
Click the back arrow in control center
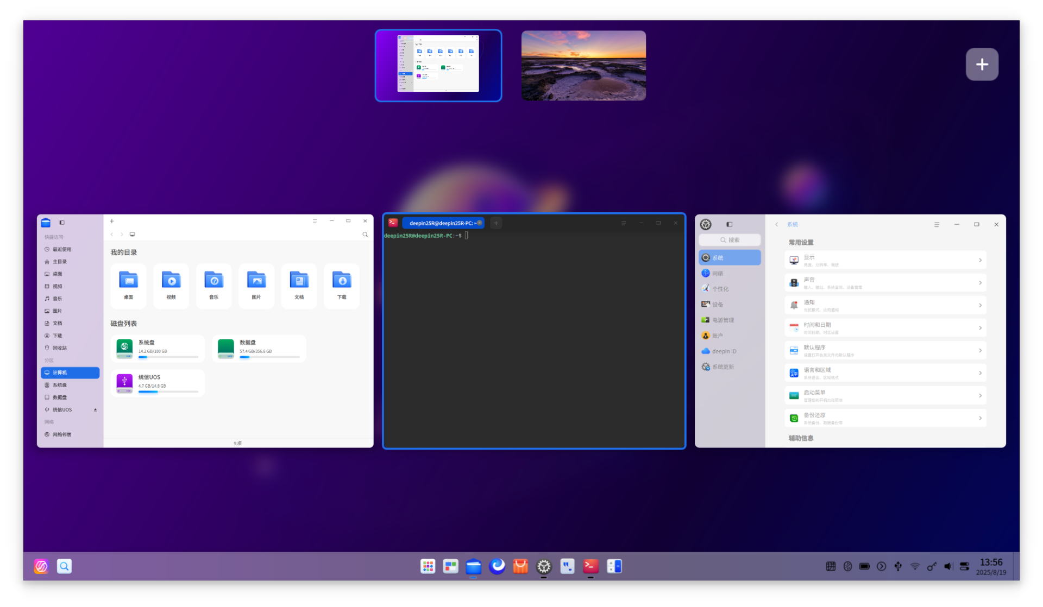click(x=776, y=224)
